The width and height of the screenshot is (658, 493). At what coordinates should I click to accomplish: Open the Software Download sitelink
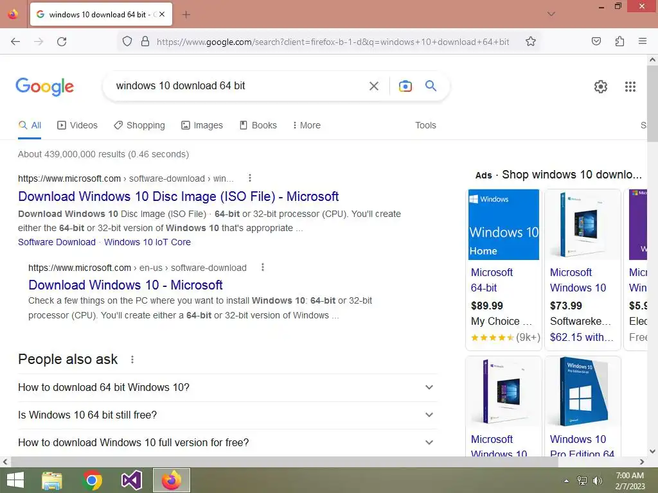pyautogui.click(x=57, y=242)
